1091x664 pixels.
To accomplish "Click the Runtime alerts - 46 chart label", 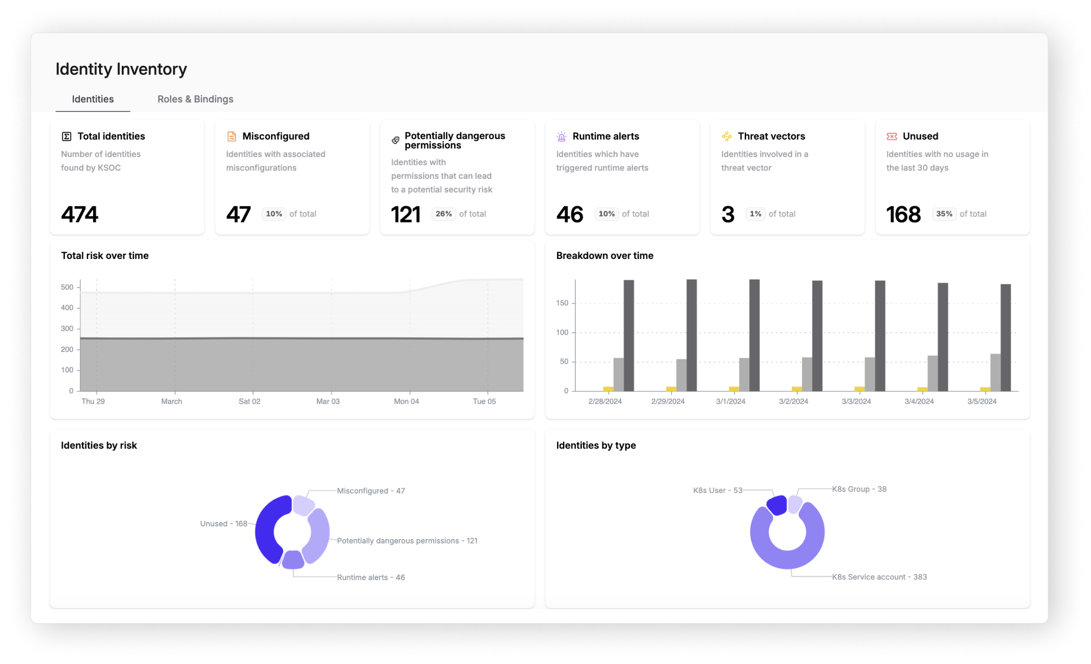I will pyautogui.click(x=371, y=577).
